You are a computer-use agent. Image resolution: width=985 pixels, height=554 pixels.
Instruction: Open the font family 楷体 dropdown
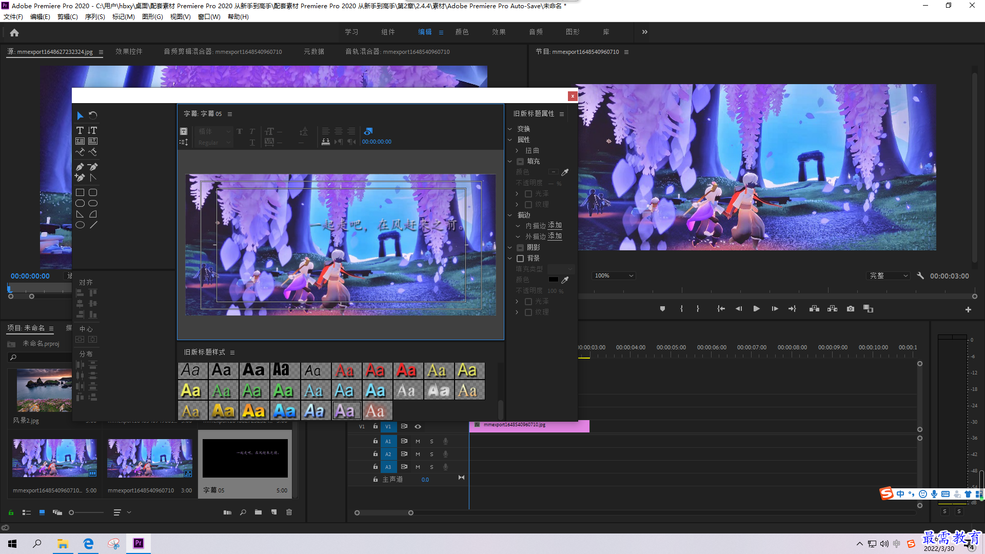[x=214, y=131]
